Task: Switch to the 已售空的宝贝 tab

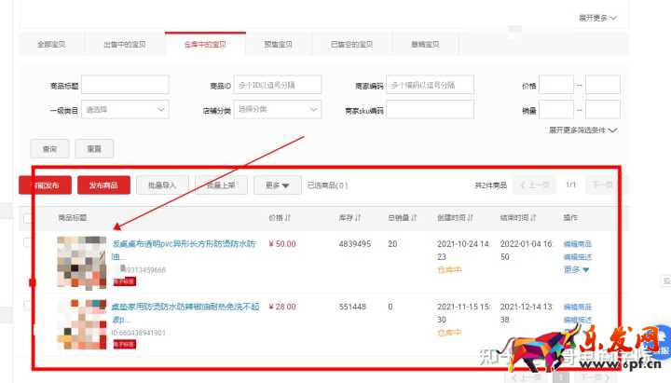Action: point(351,44)
